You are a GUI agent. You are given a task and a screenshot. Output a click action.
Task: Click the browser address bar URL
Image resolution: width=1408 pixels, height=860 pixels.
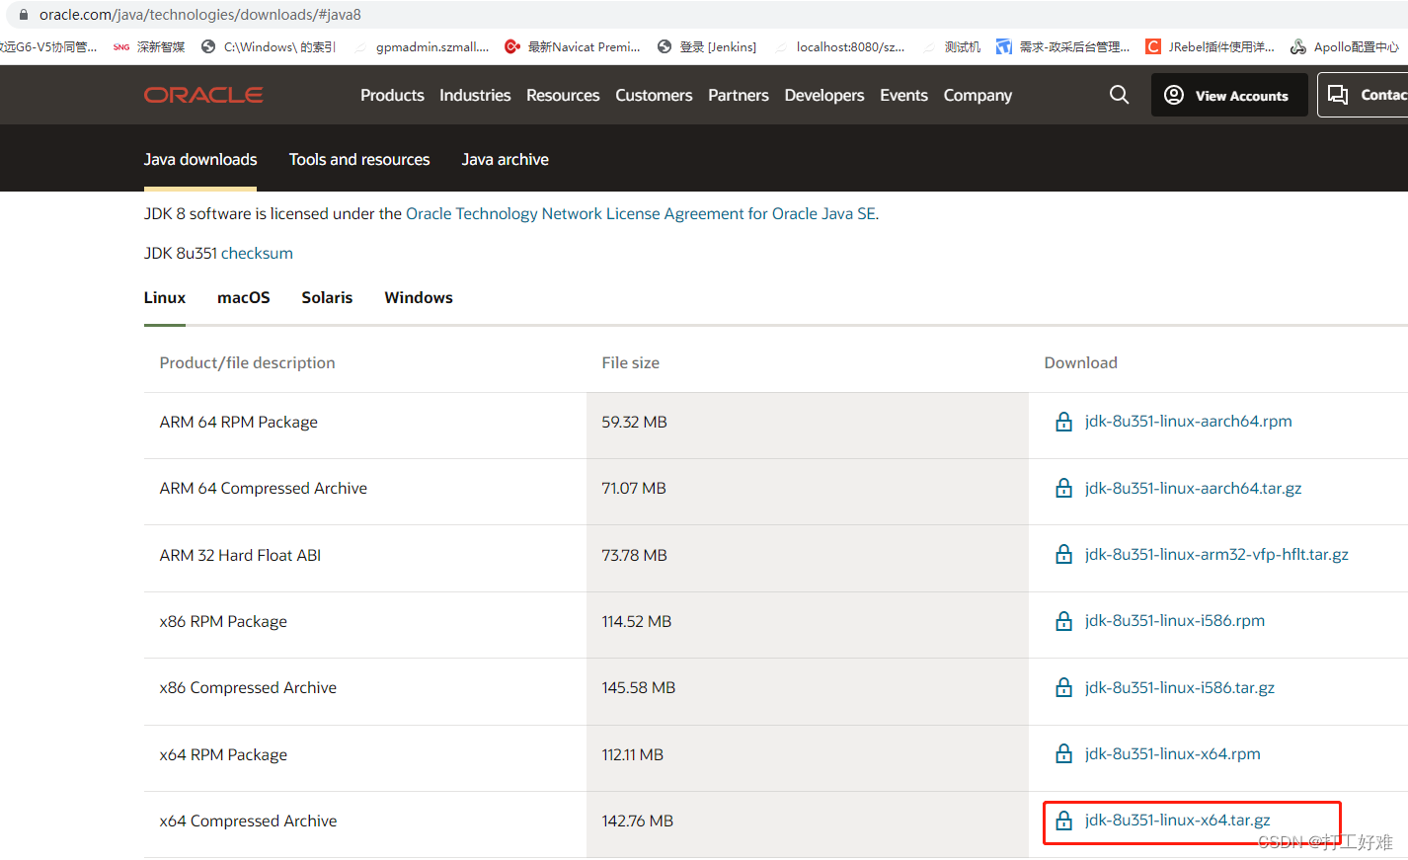point(200,15)
